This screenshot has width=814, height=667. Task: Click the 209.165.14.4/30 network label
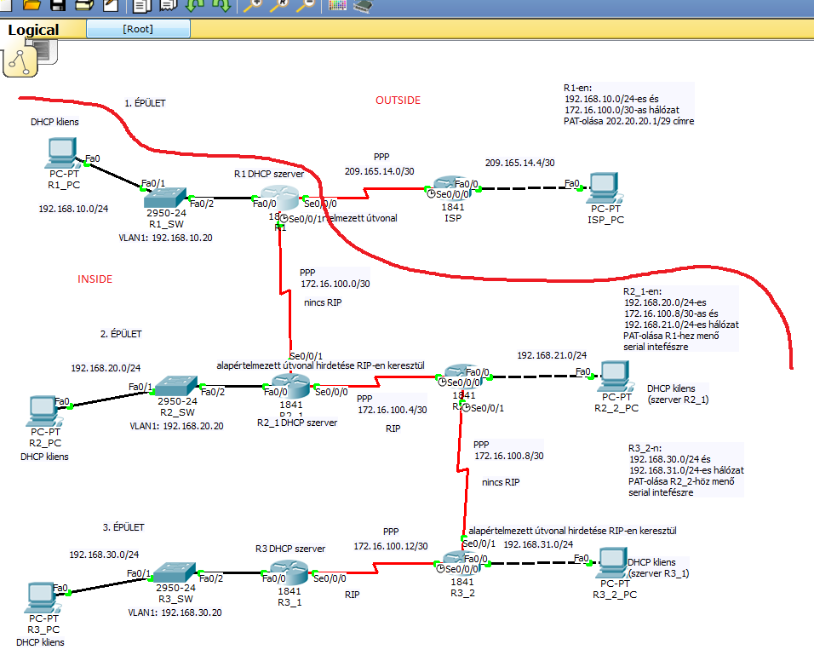[520, 163]
